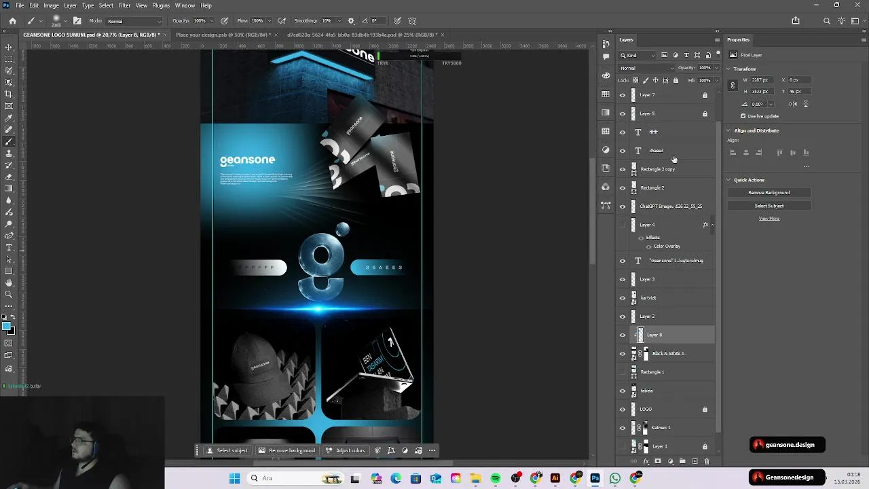
Task: Select the Crop tool
Action: coord(9,94)
